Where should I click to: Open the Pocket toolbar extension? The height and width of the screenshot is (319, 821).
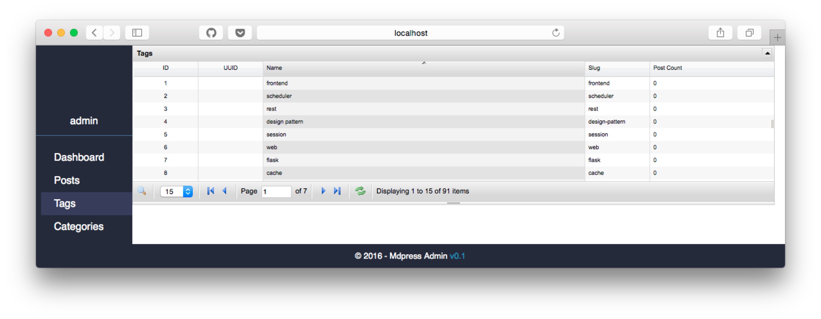(240, 33)
